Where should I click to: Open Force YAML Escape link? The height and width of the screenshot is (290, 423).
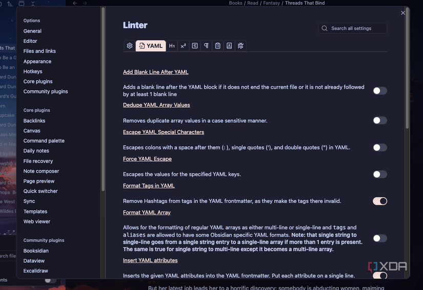click(147, 159)
